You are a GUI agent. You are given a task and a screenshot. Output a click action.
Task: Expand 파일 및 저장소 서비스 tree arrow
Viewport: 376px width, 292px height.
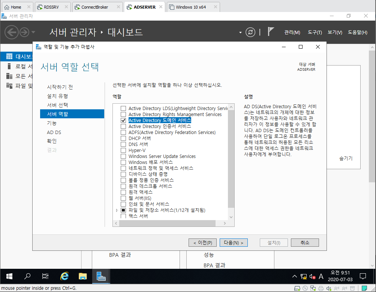[117, 210]
